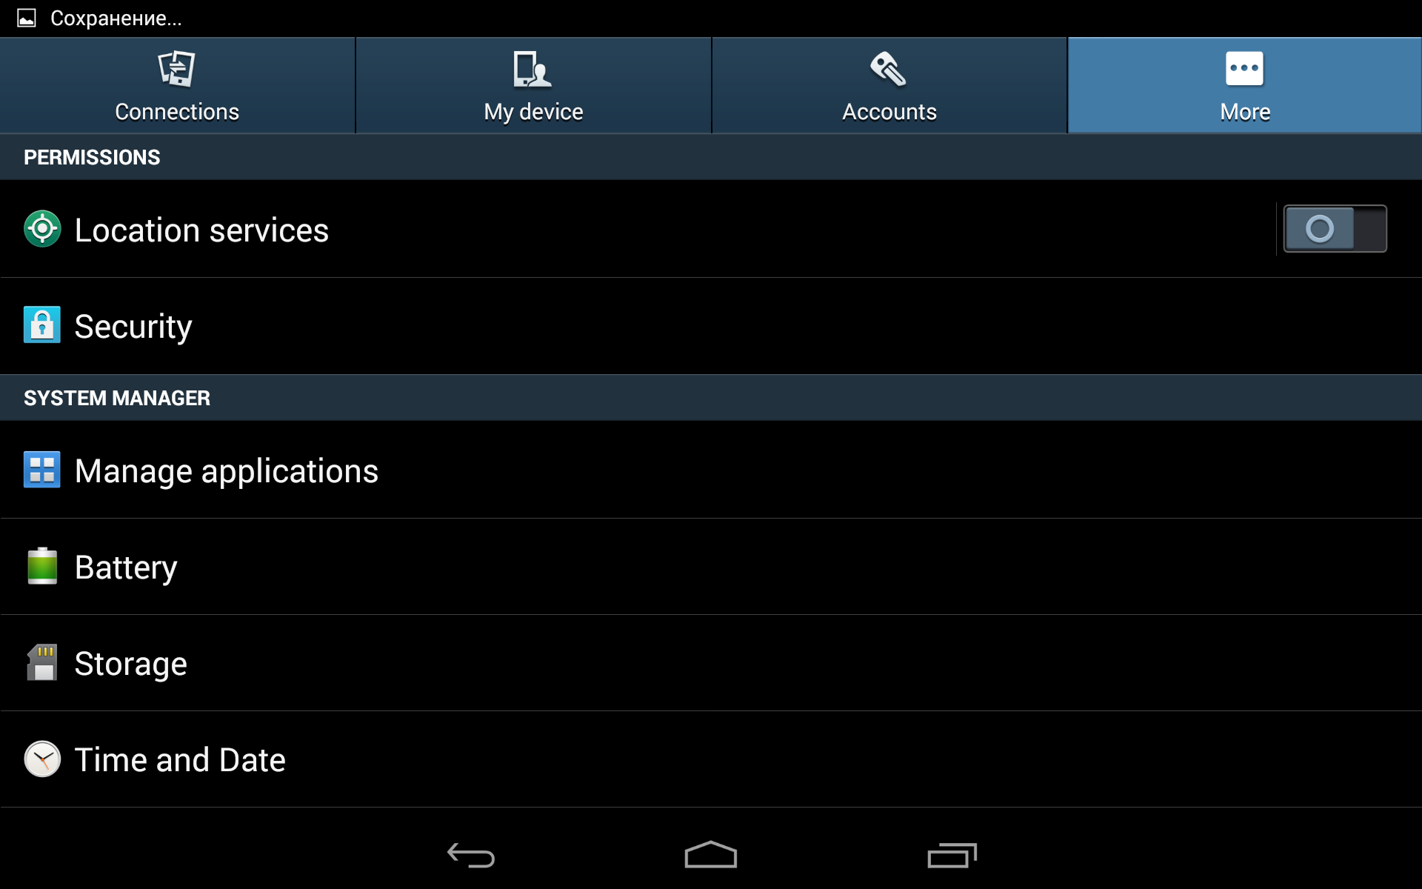Open Time and Date settings

pos(711,759)
